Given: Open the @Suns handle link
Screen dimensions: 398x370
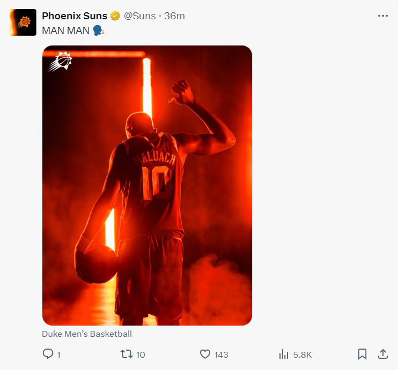Looking at the screenshot, I should [x=139, y=16].
